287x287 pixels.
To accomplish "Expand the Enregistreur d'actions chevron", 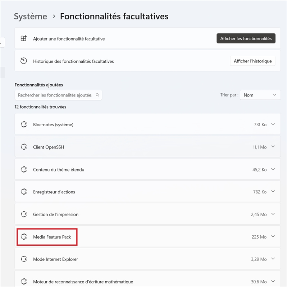I will (273, 192).
